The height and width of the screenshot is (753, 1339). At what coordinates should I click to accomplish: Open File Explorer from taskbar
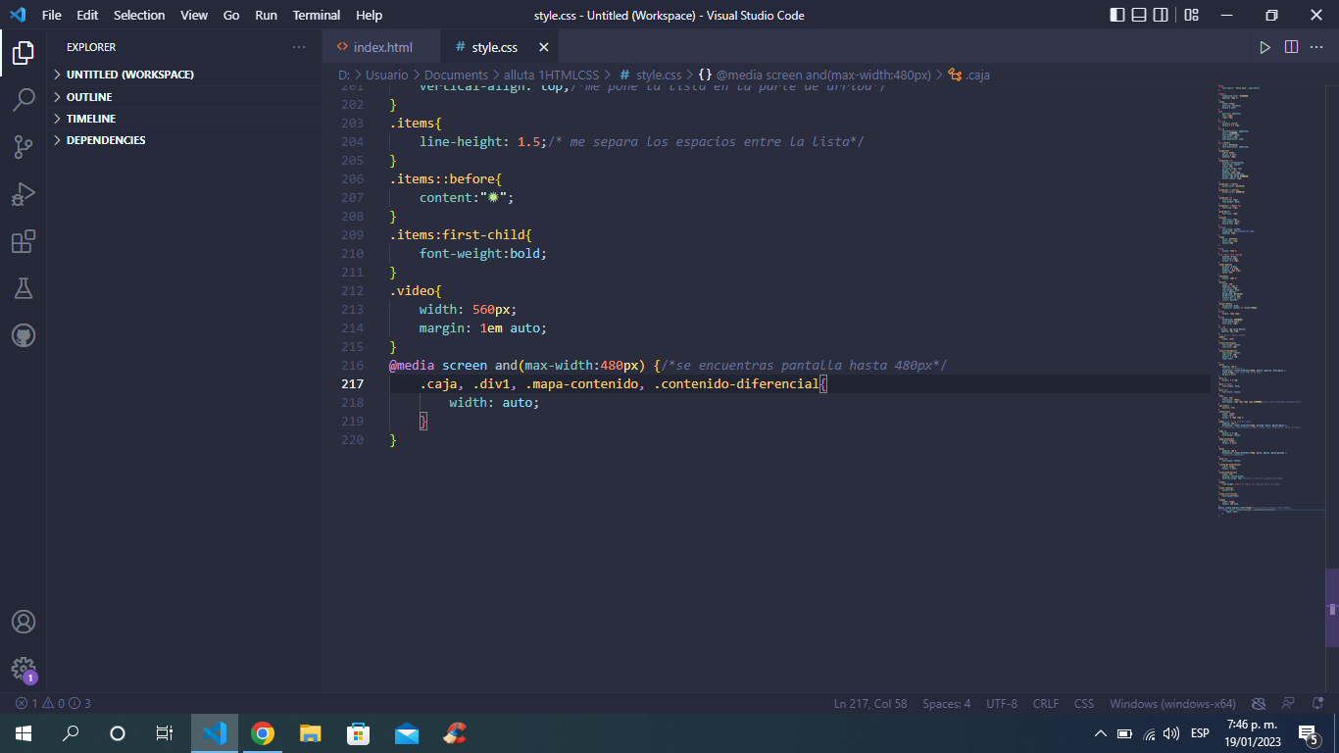click(310, 732)
